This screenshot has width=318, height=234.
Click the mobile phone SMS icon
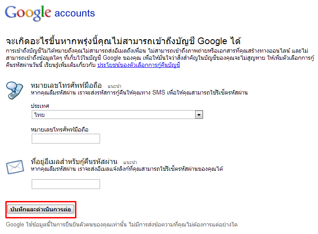pos(14,90)
